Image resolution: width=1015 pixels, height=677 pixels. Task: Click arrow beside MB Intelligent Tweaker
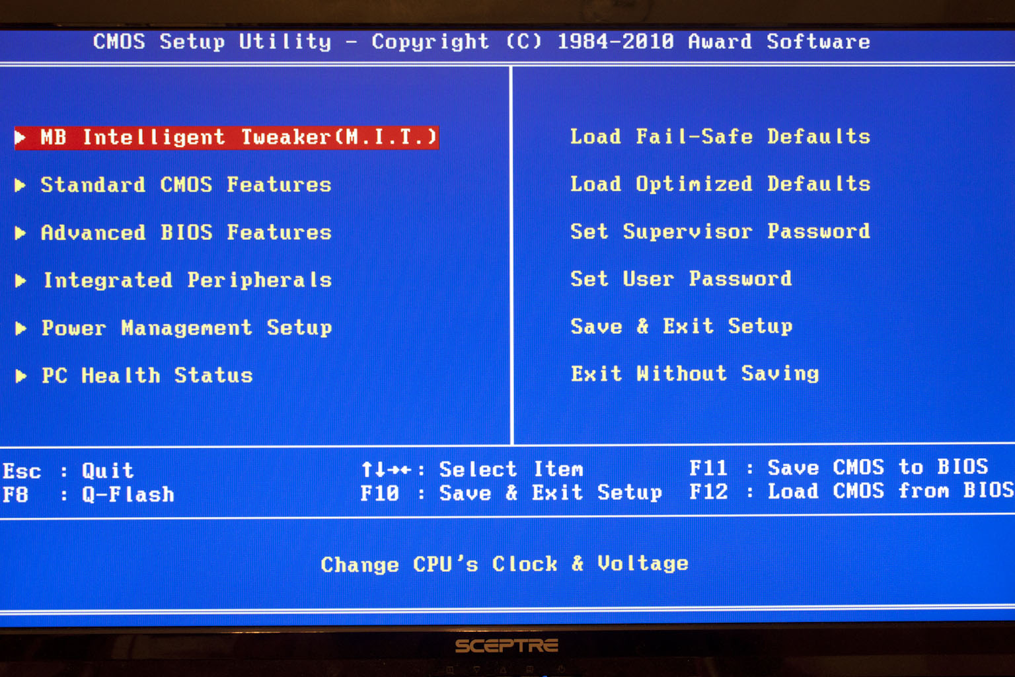click(20, 138)
